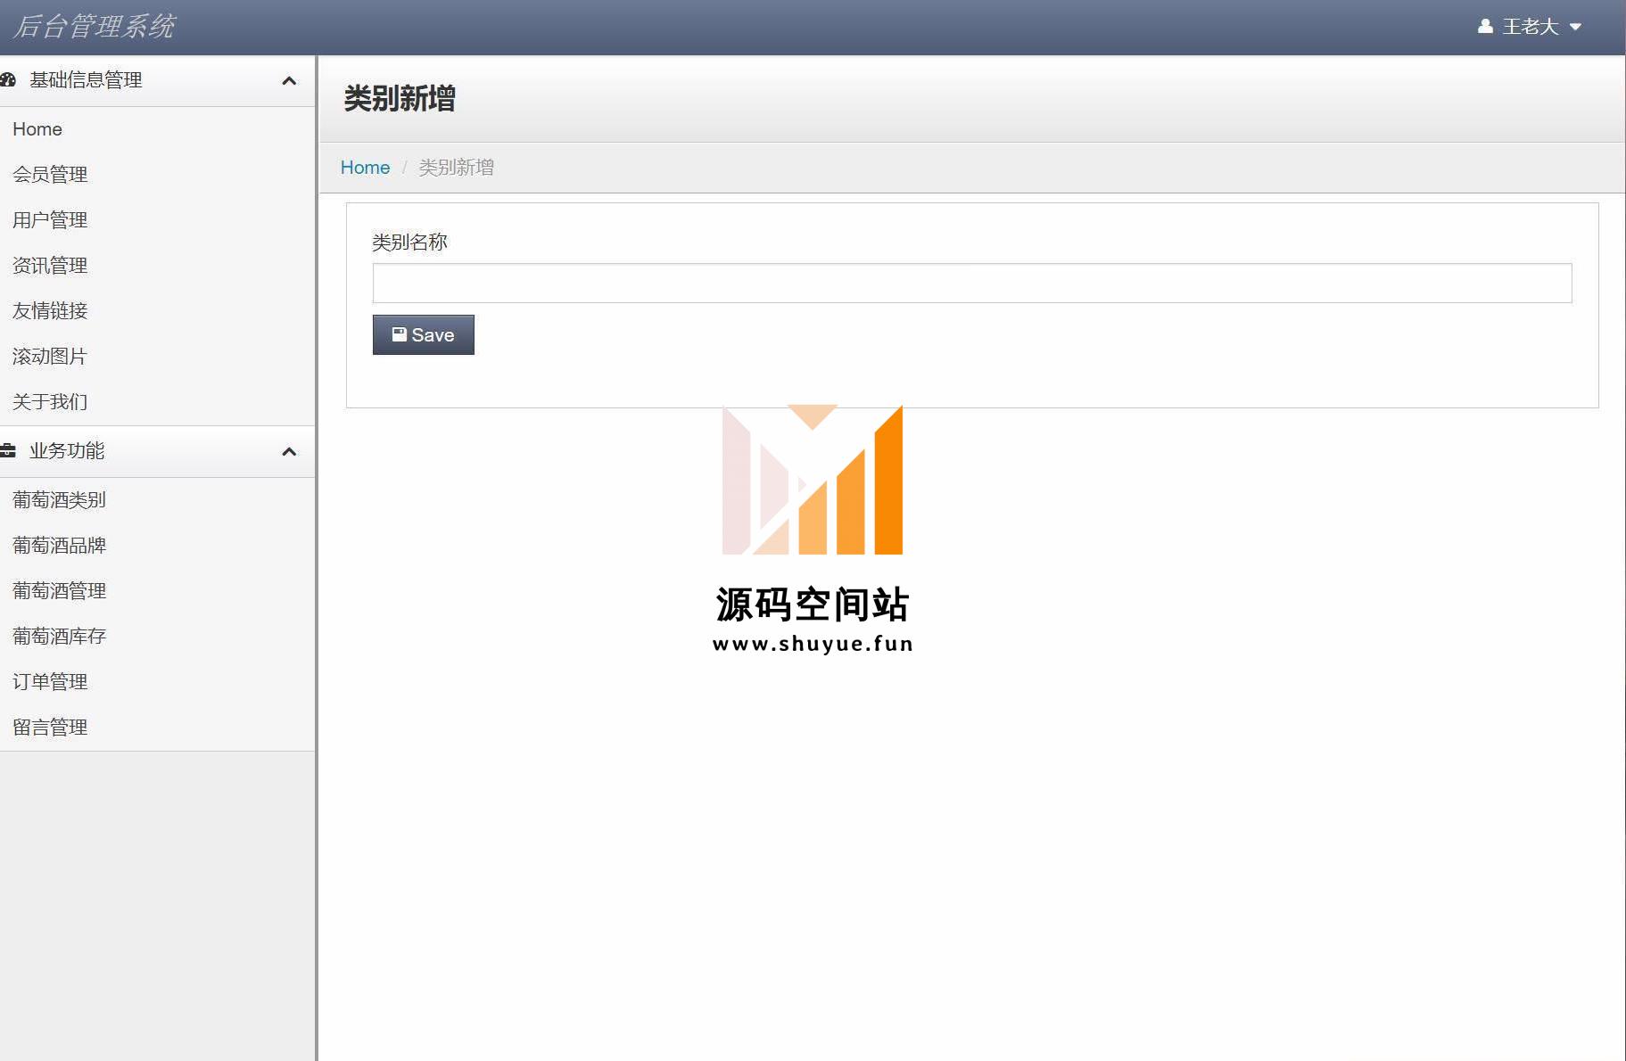Click 后台管理系统 header title

coord(94,27)
